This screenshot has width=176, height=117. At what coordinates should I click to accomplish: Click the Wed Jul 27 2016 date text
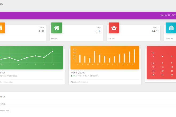pyautogui.click(x=167, y=15)
